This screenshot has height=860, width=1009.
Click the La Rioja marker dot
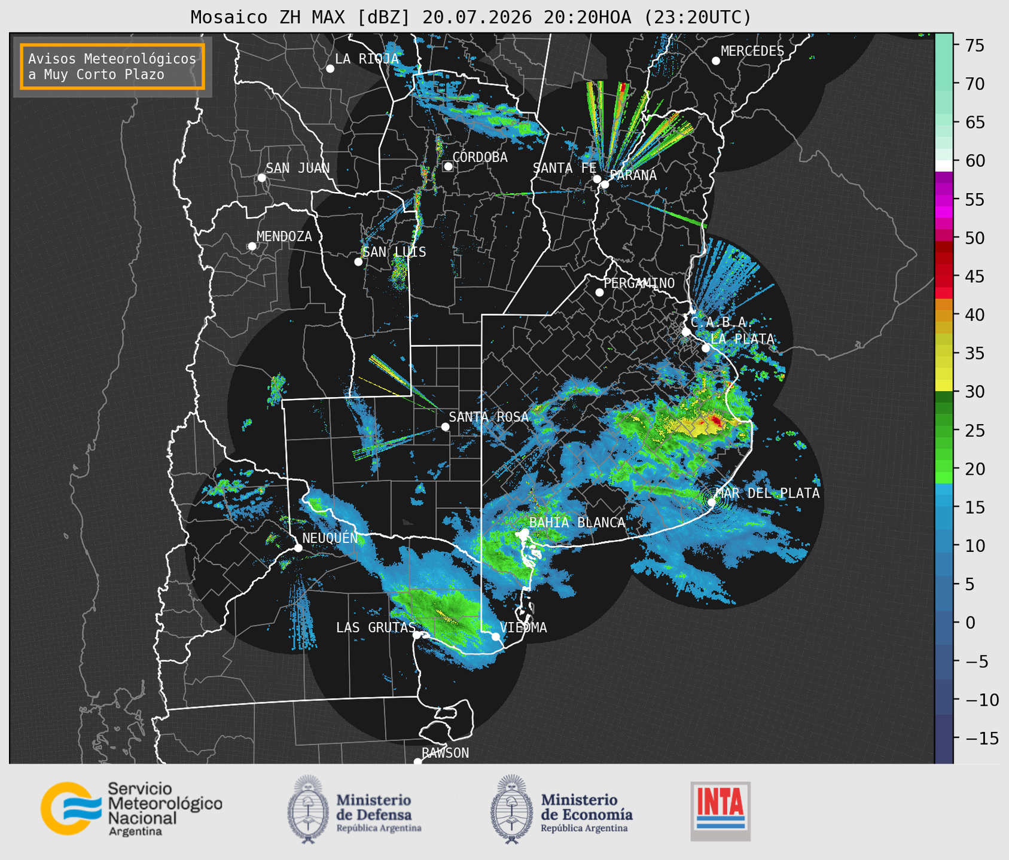pos(330,69)
